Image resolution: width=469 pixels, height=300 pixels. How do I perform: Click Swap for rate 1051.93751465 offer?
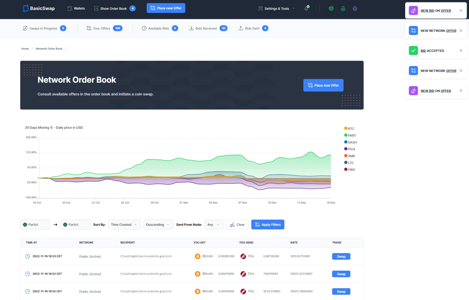[x=341, y=256]
